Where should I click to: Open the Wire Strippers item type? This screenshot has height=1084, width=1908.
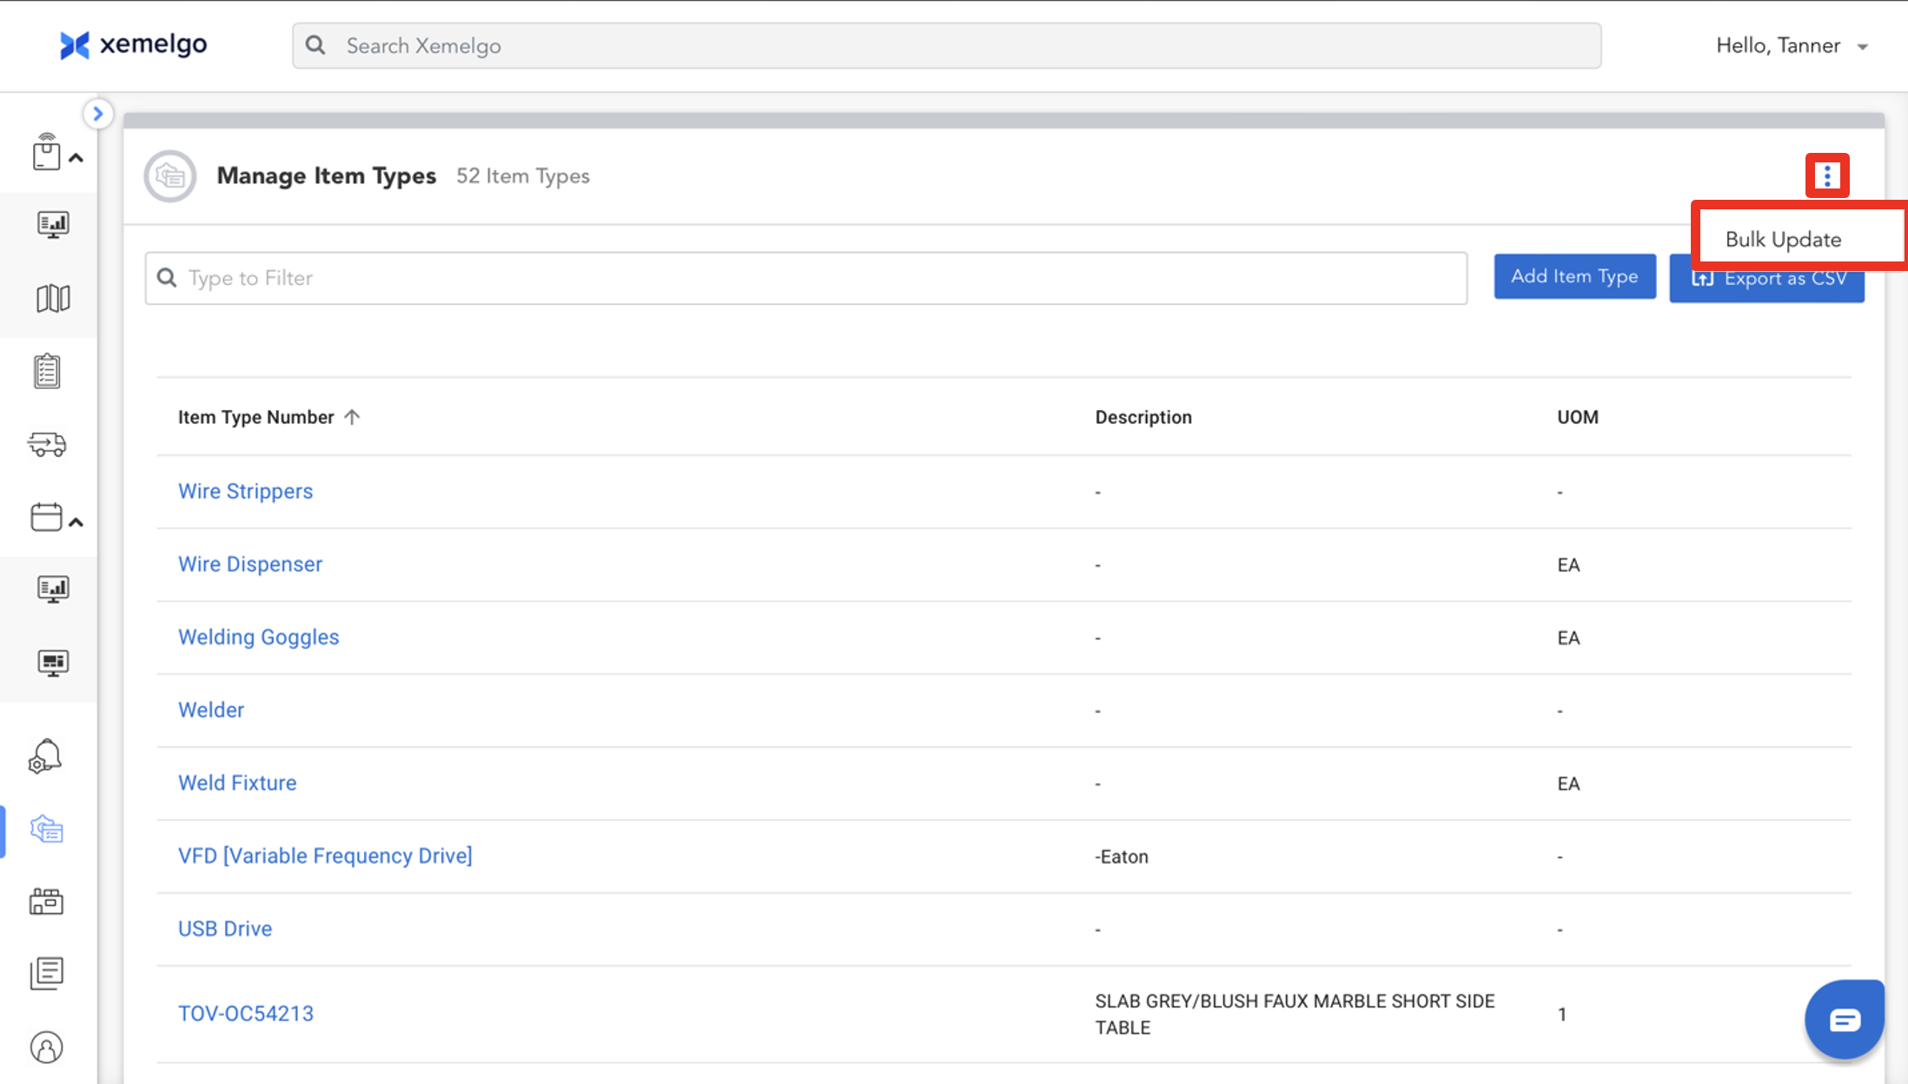[x=245, y=492]
